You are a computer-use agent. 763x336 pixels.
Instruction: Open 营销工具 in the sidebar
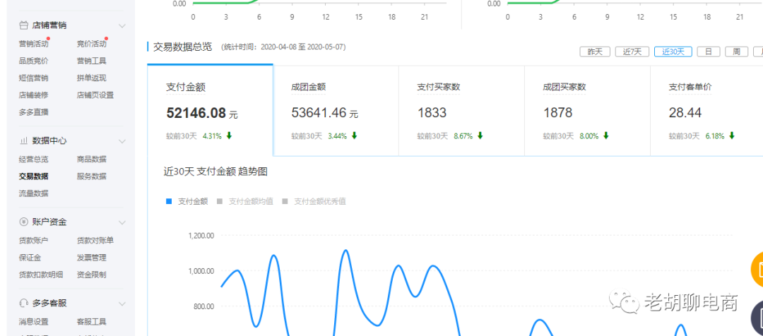pyautogui.click(x=91, y=61)
